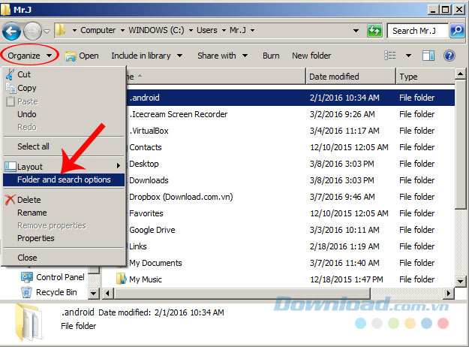469x347 pixels.
Task: Select the Favorites folder
Action: [146, 213]
